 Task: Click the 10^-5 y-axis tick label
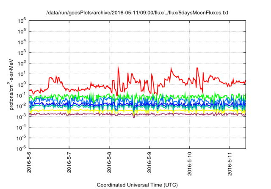pyautogui.click(x=22, y=138)
